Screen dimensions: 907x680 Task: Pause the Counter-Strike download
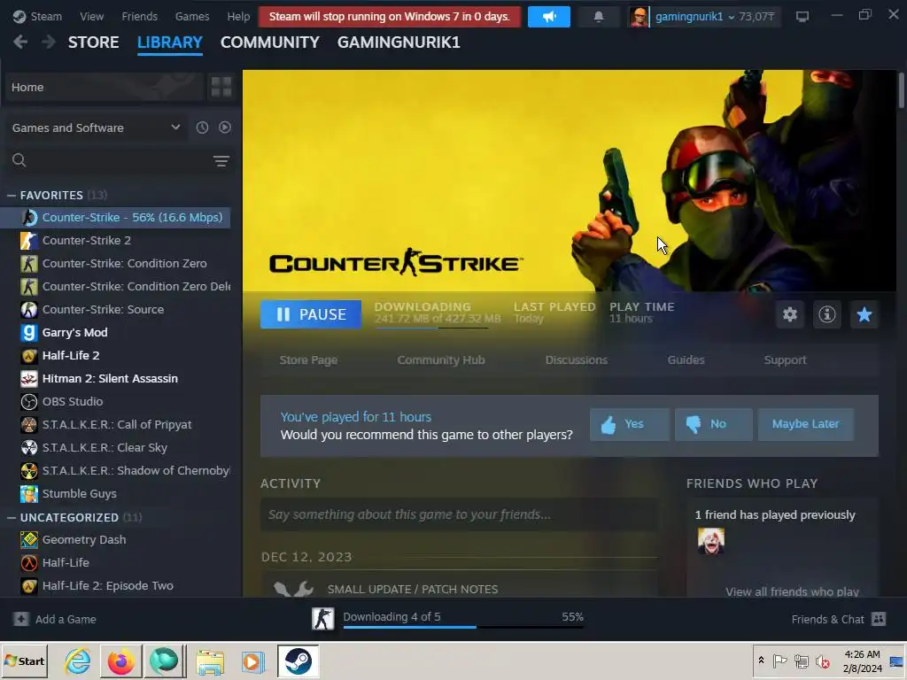point(311,314)
